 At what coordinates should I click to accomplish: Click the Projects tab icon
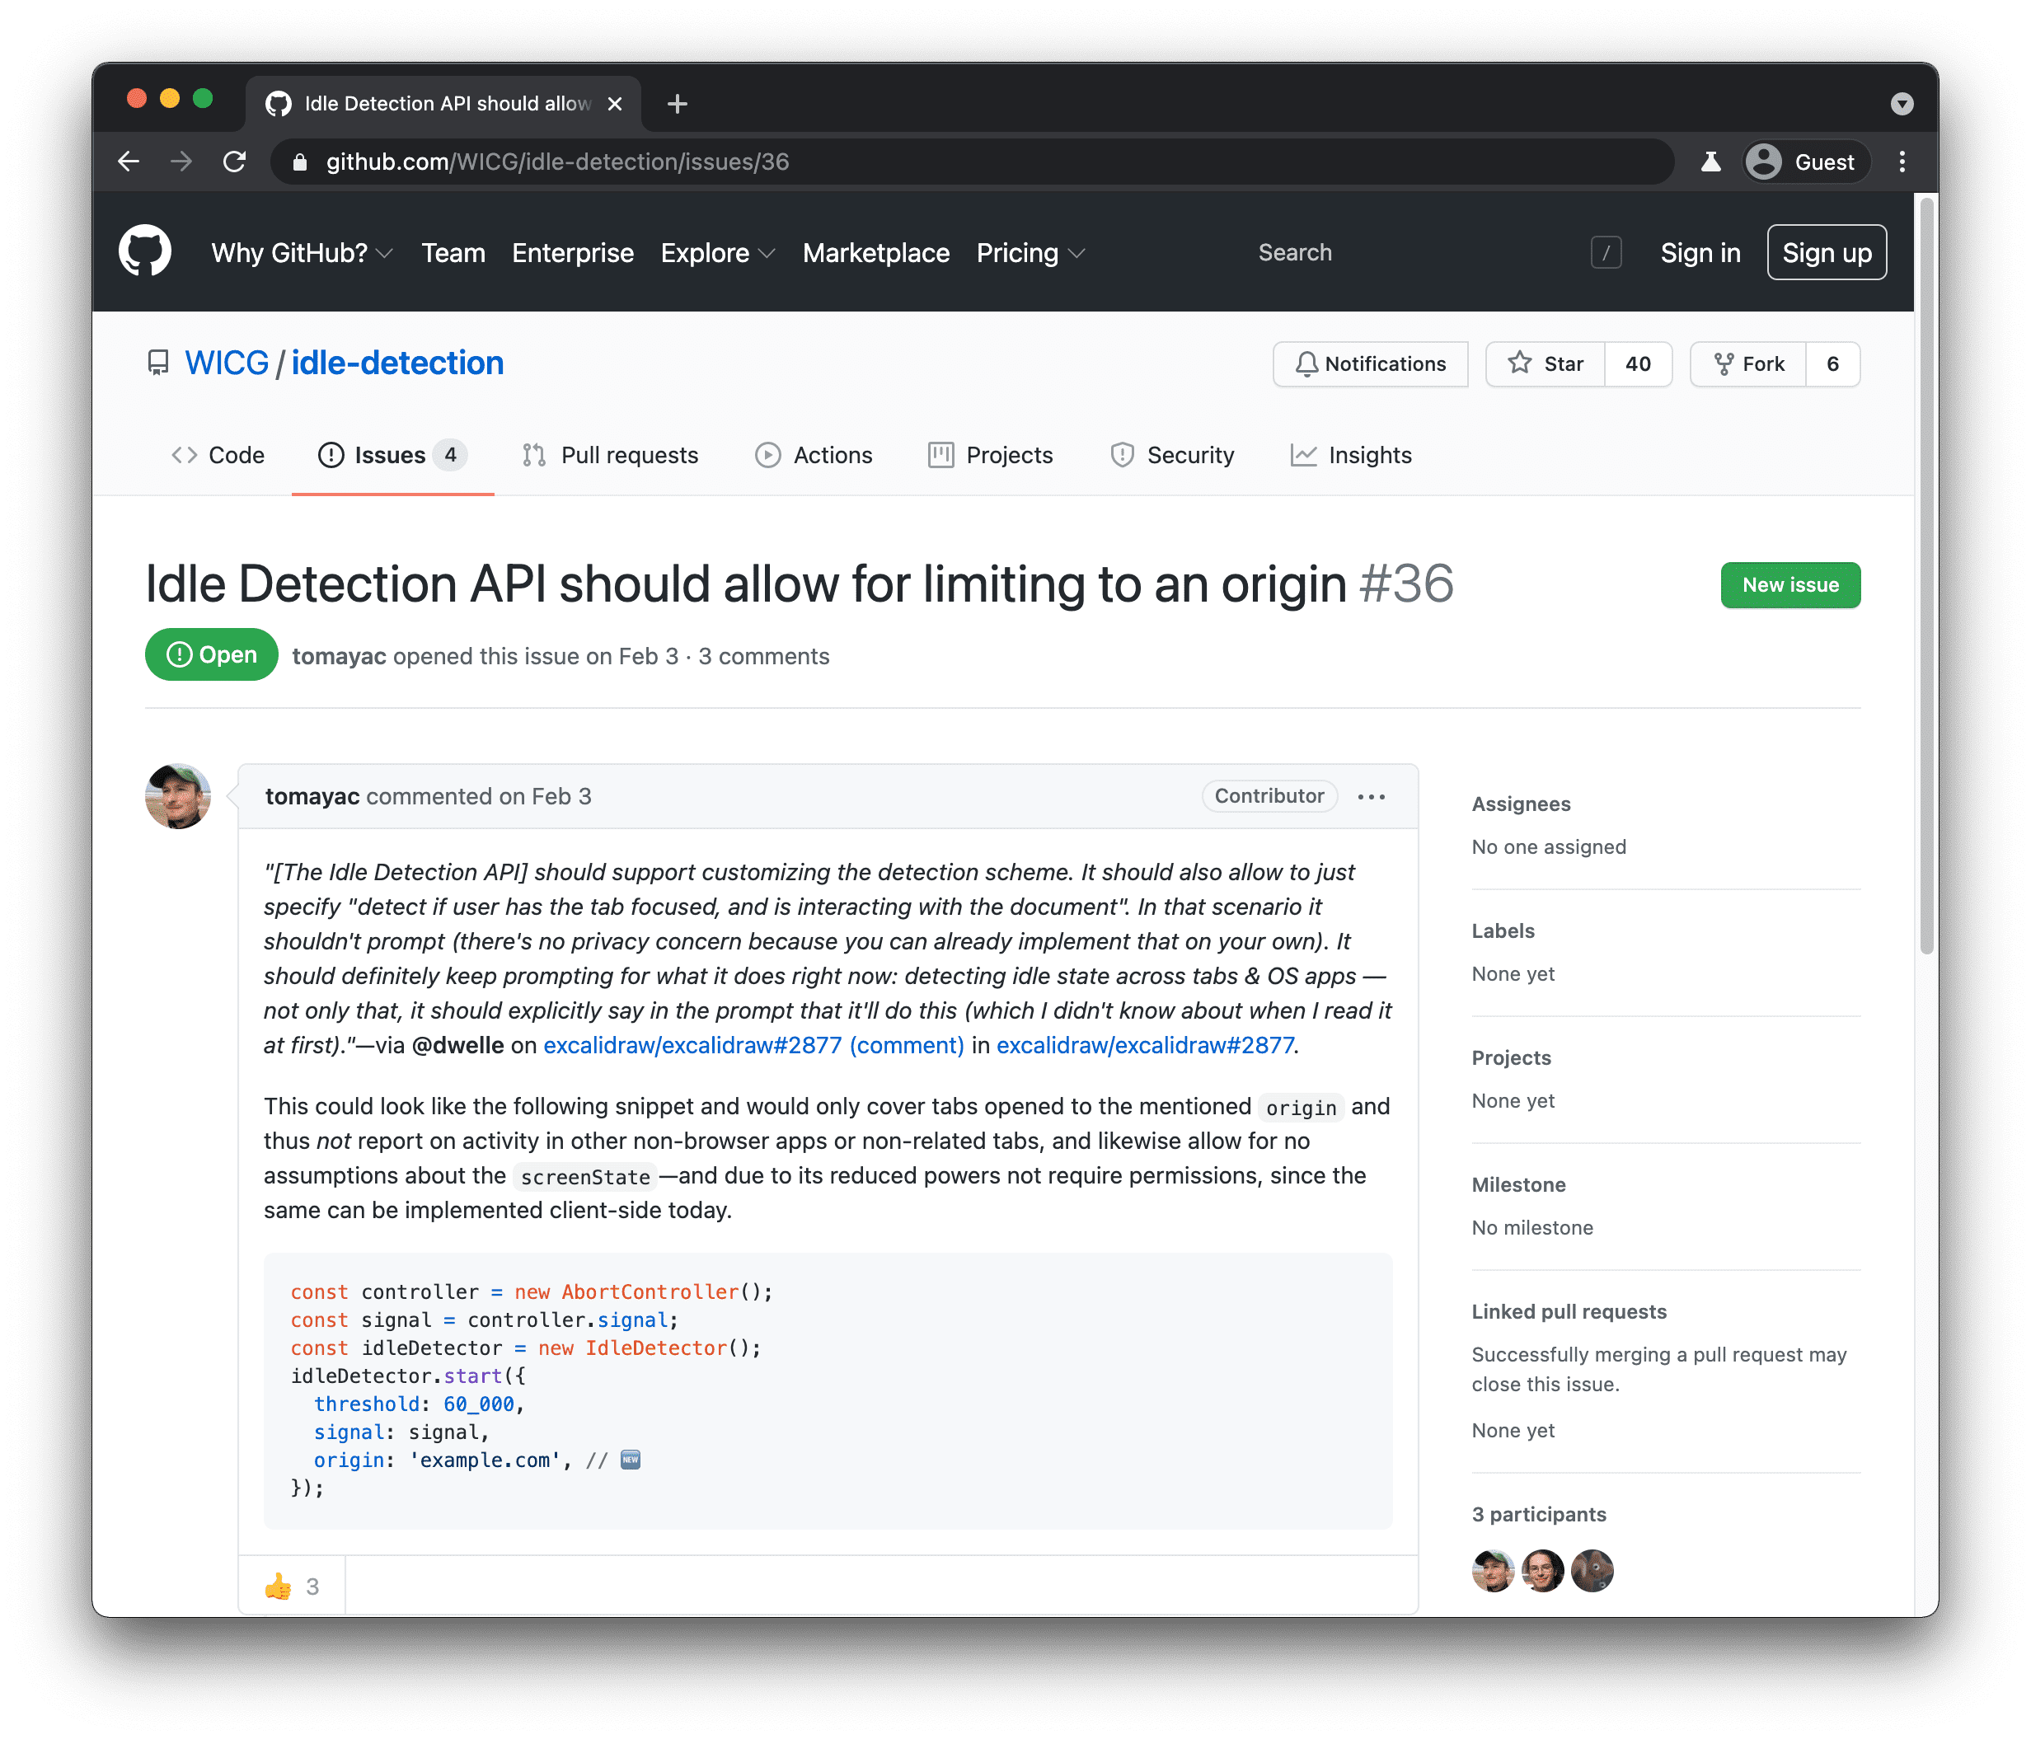pos(940,456)
